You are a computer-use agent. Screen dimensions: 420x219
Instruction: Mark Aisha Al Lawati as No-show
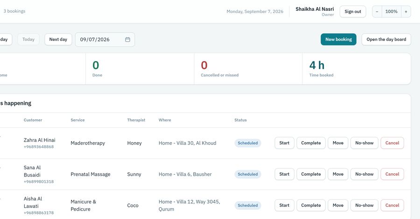[x=364, y=205]
